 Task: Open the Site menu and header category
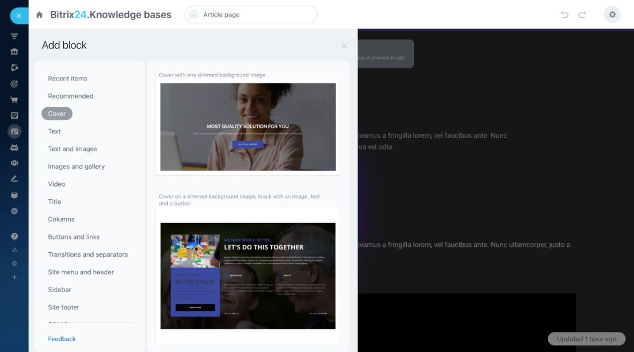(x=81, y=272)
